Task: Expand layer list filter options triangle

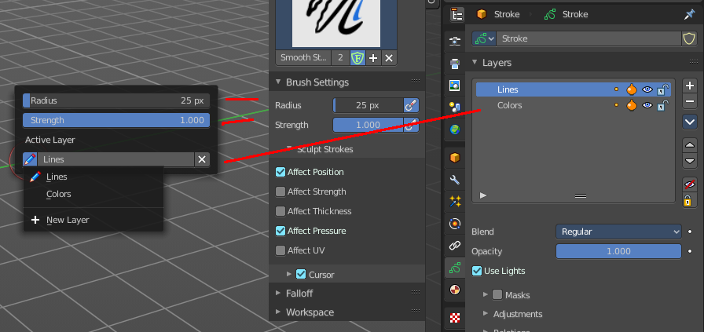Action: (483, 195)
